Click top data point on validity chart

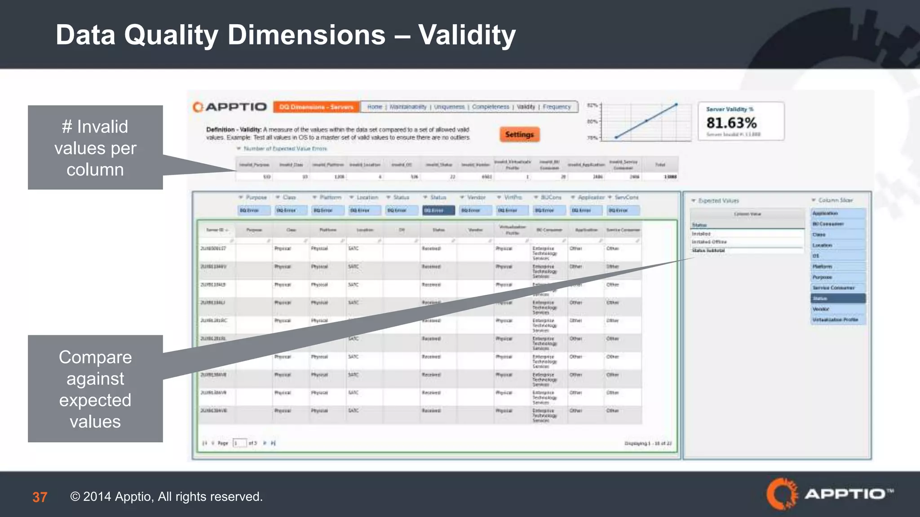[676, 105]
